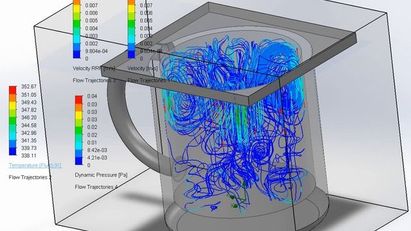Open the Temperature (Fluid) [K] legend link

pos(35,166)
